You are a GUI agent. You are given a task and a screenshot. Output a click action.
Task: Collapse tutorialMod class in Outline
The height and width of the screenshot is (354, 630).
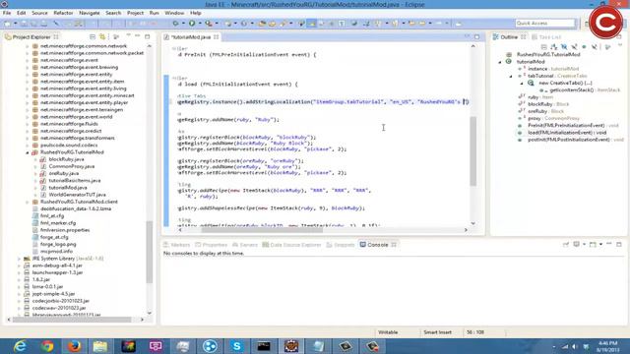500,62
